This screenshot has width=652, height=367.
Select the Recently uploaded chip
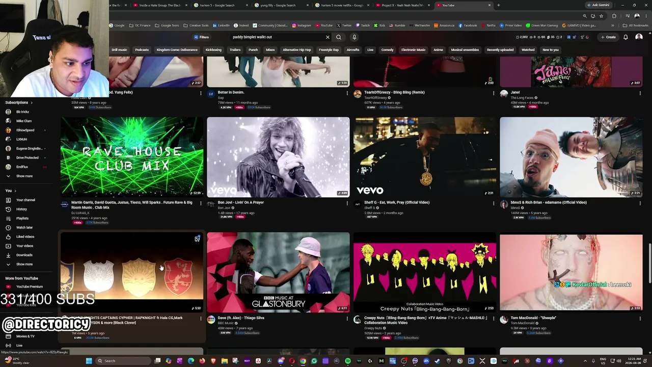click(500, 50)
